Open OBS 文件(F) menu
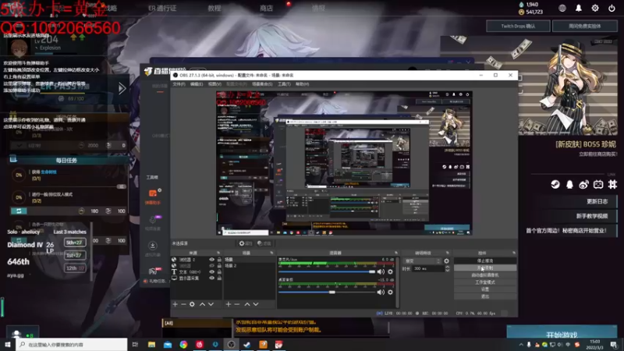Screen dimensions: 624x351 click(179, 84)
